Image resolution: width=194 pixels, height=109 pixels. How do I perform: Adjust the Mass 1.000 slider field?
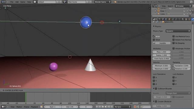pos(162,52)
